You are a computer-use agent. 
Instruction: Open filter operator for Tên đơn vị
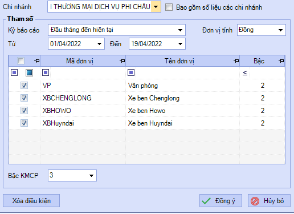click(x=131, y=72)
